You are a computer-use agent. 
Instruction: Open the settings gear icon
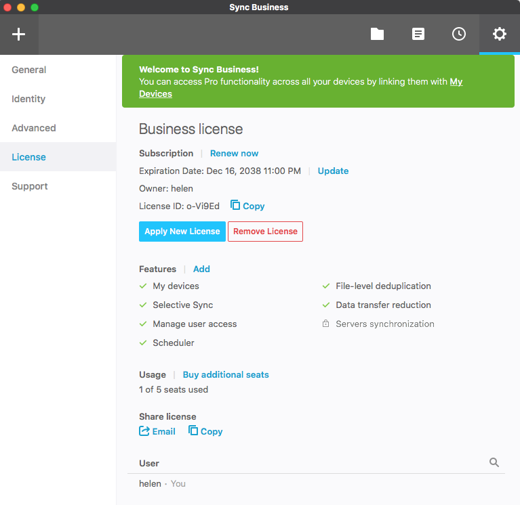pos(499,34)
